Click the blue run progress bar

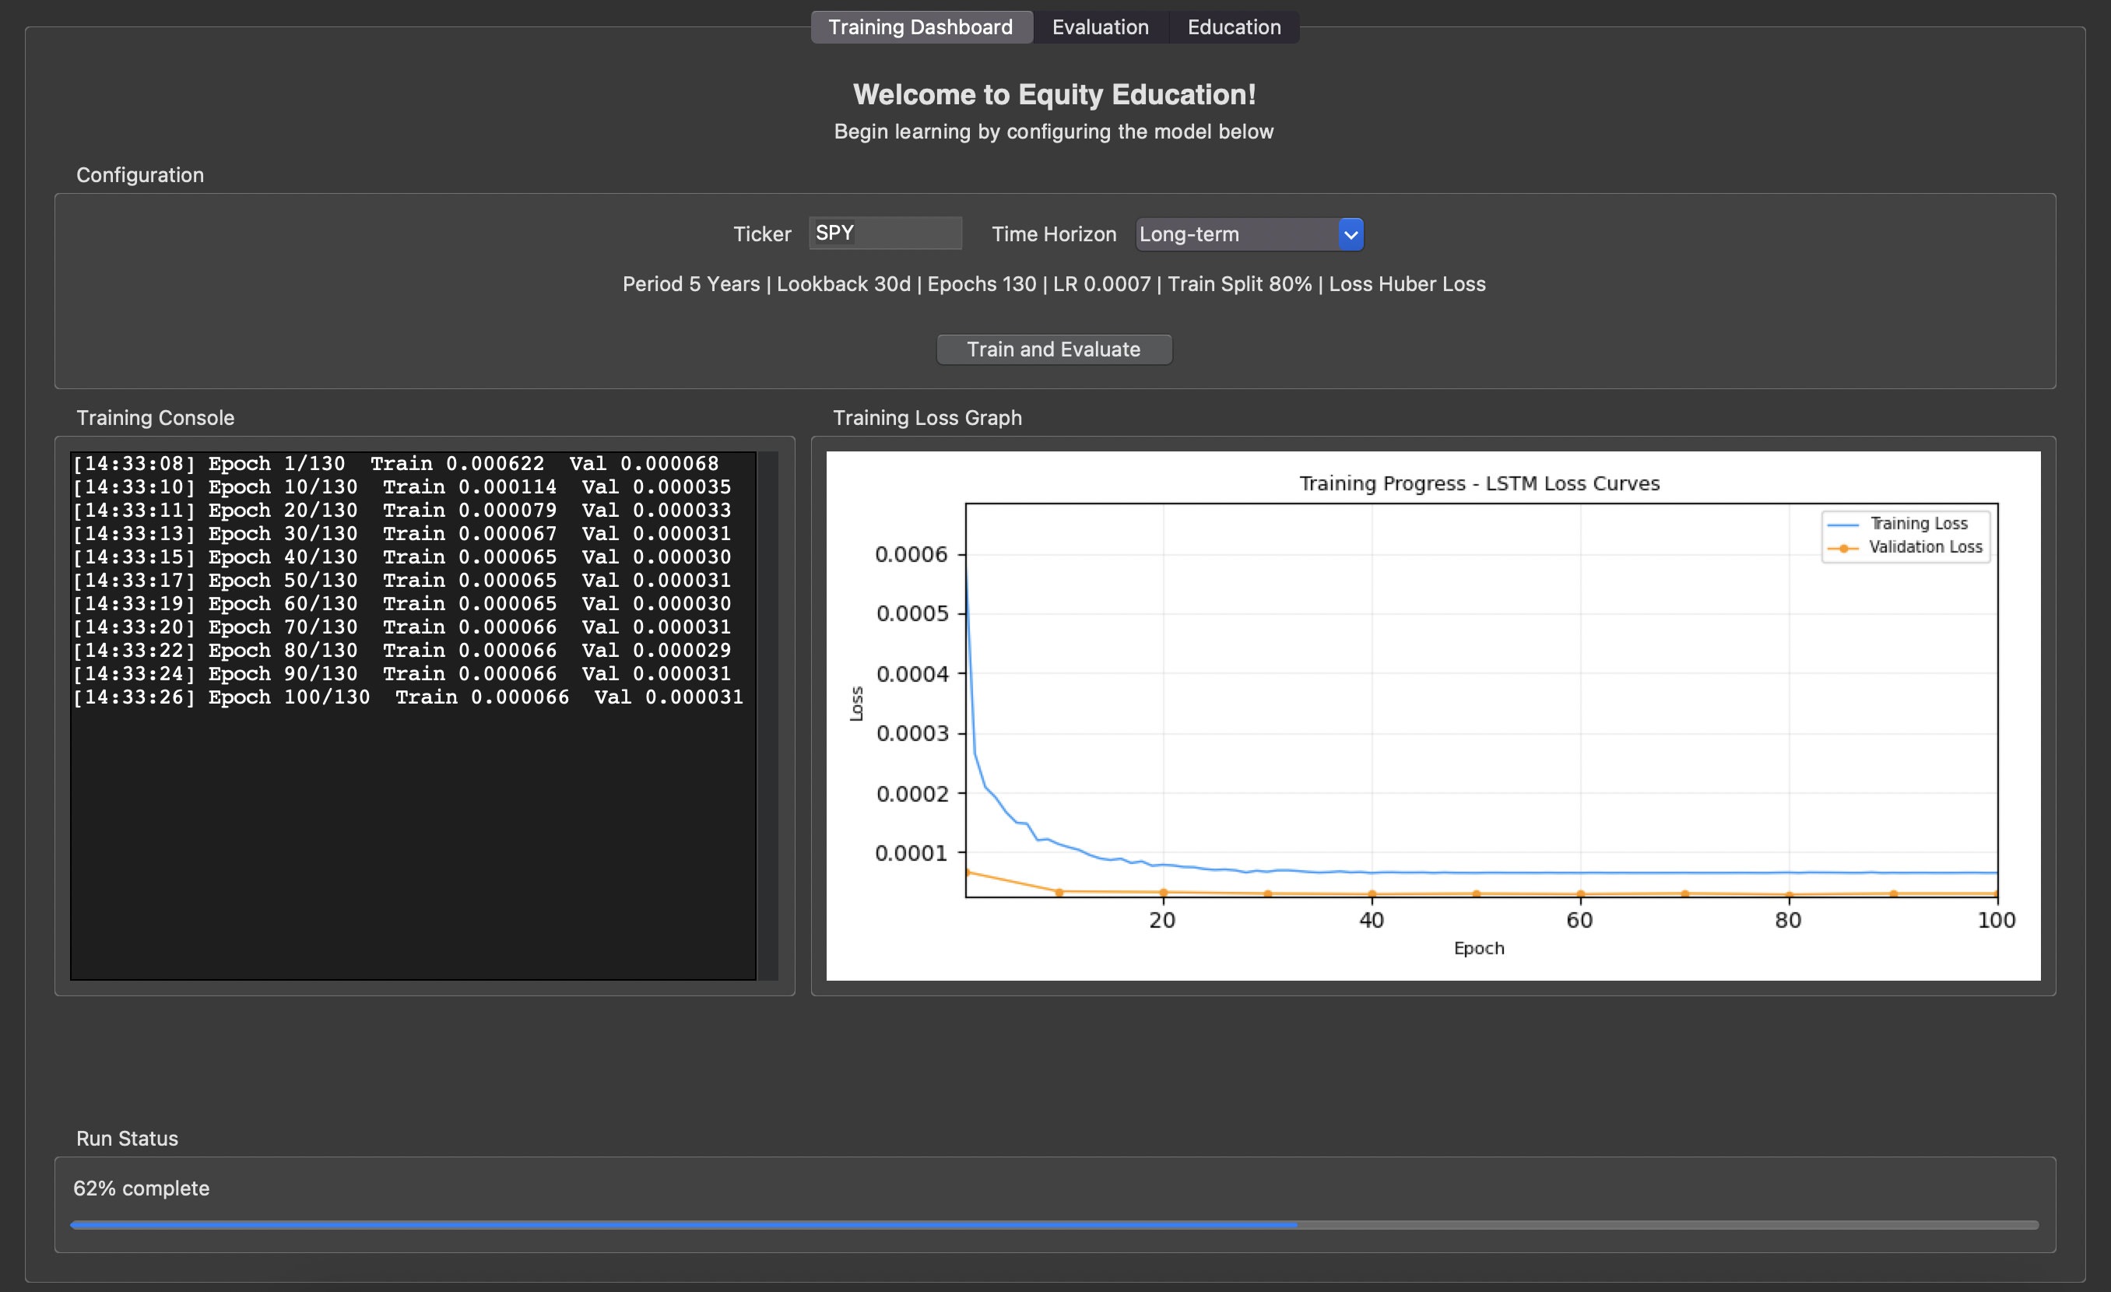(x=686, y=1225)
